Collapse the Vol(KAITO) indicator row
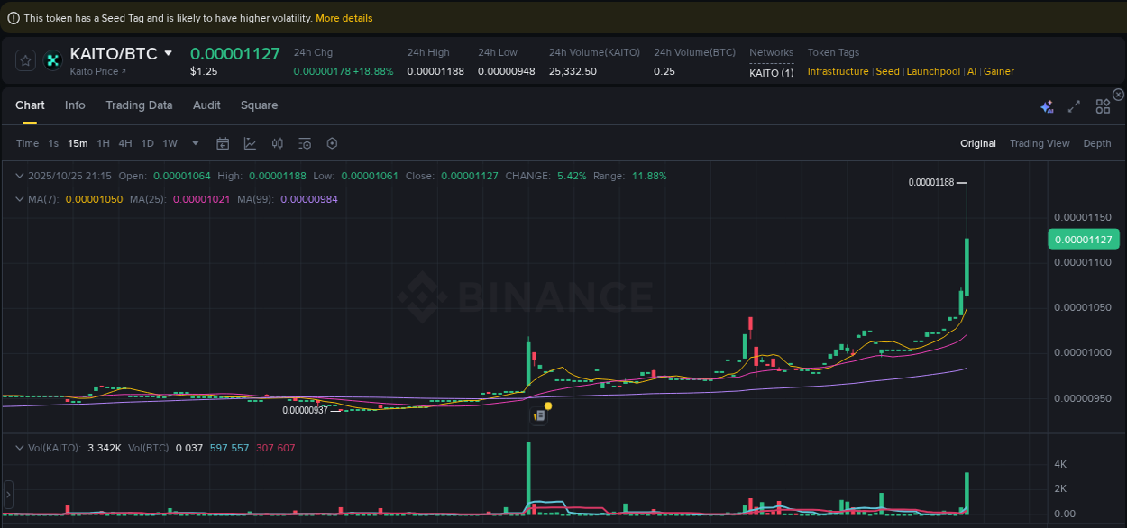The image size is (1127, 528). 20,446
